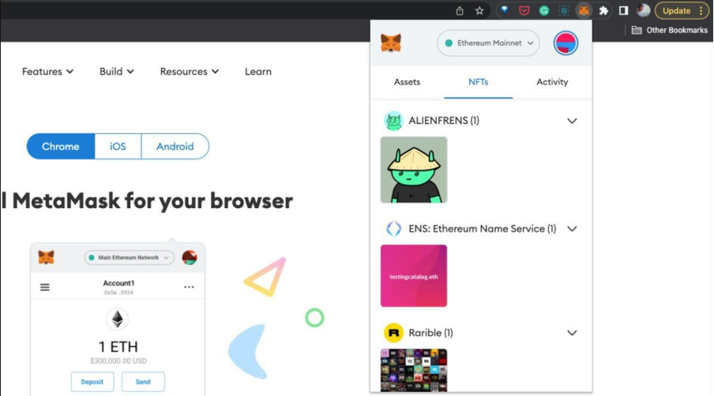Open the teal N extension icon

click(564, 10)
